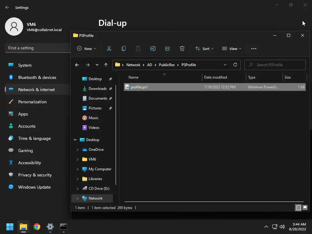Click PublicRes in the address breadcrumb
312x234 pixels.
click(x=167, y=65)
